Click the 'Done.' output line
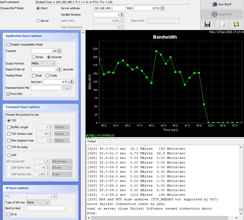The width and height of the screenshot is (244, 220). tap(92, 213)
